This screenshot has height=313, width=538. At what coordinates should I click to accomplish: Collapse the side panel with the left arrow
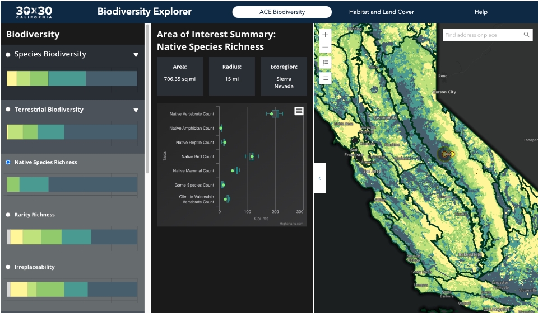(x=319, y=178)
